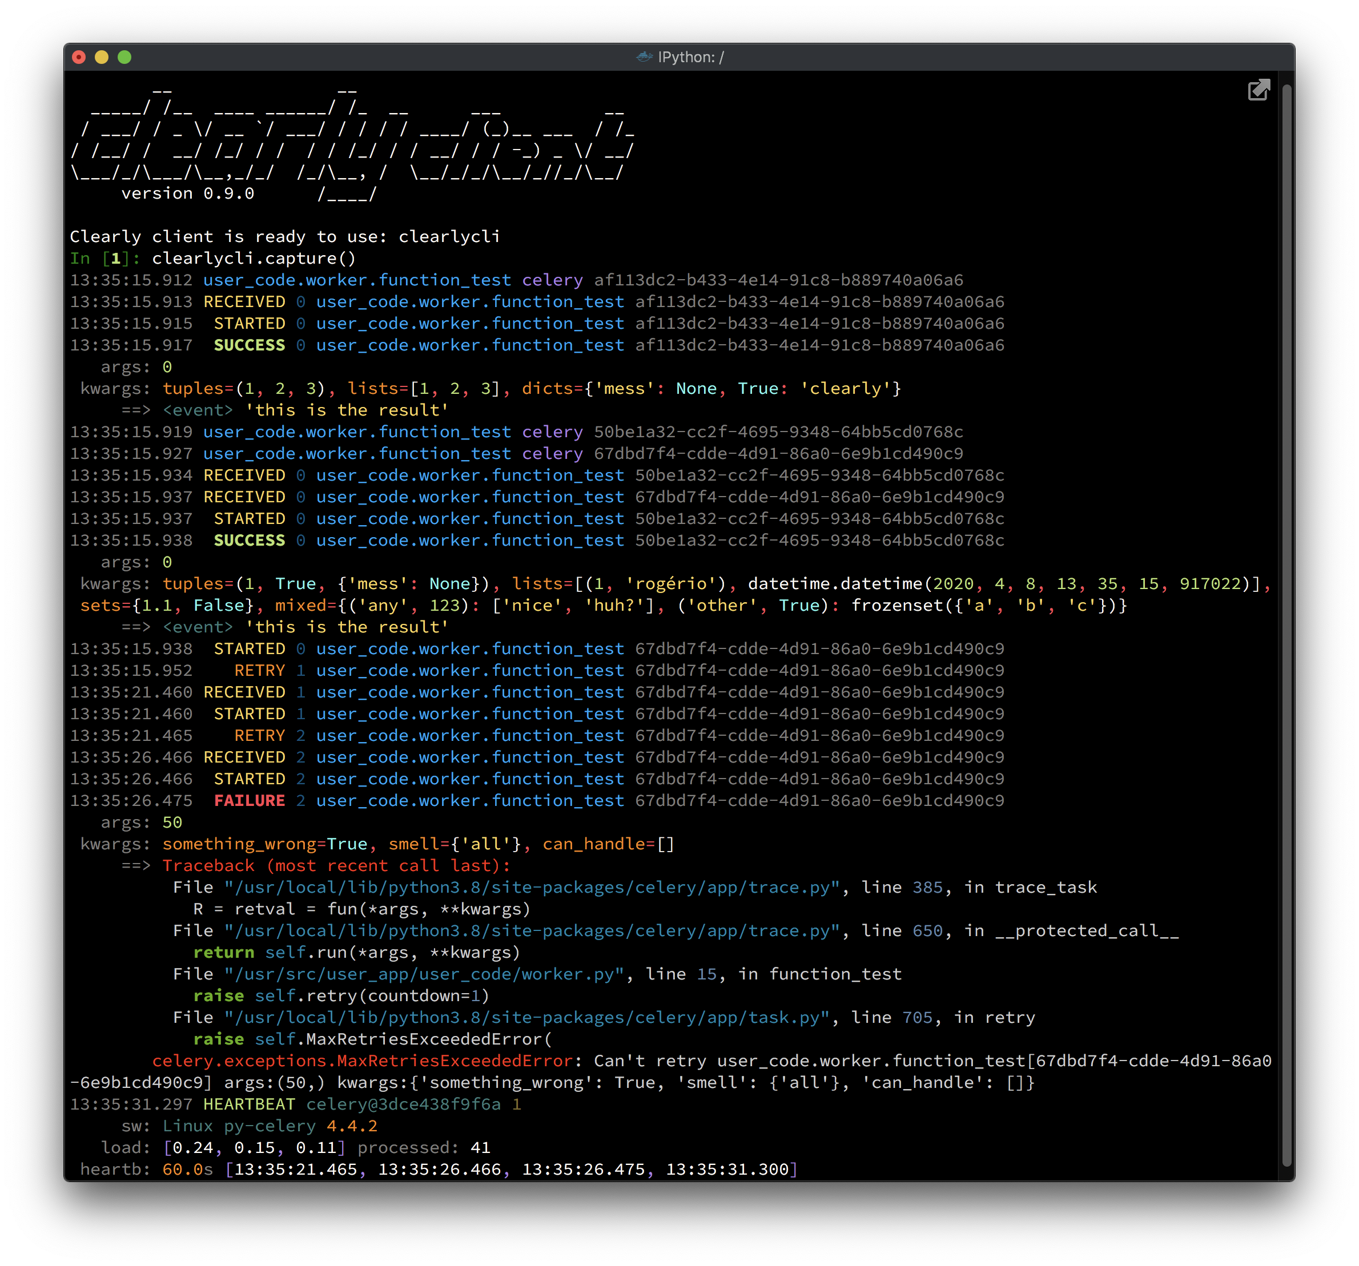This screenshot has height=1266, width=1359.
Task: Click the pop-out window icon at top right
Action: coord(1258,90)
